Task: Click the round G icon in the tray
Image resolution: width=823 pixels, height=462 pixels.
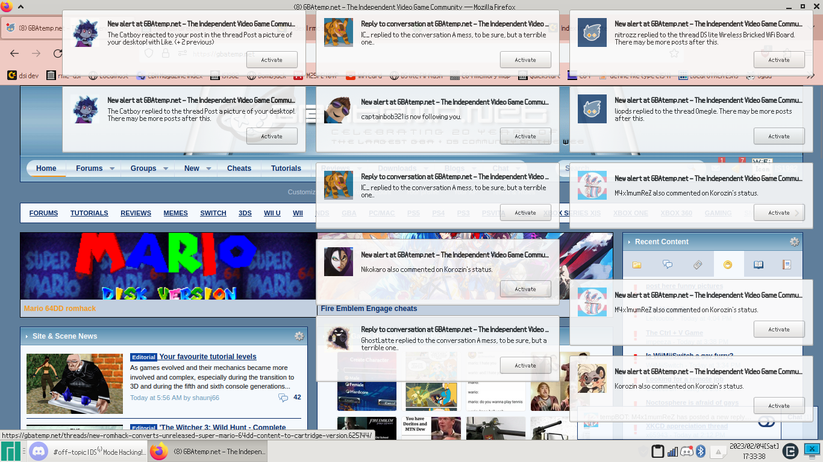Action: (x=790, y=451)
